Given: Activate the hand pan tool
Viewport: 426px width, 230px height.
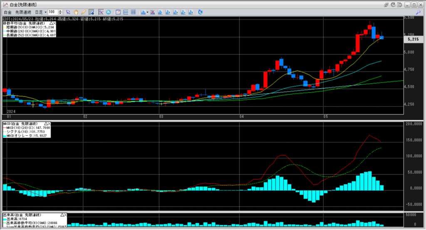Looking at the screenshot, I should pos(76,12).
